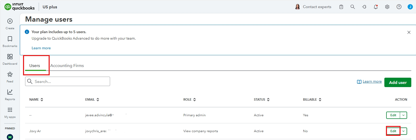Open the settings gear icon
This screenshot has height=140, width=416.
point(387,7)
